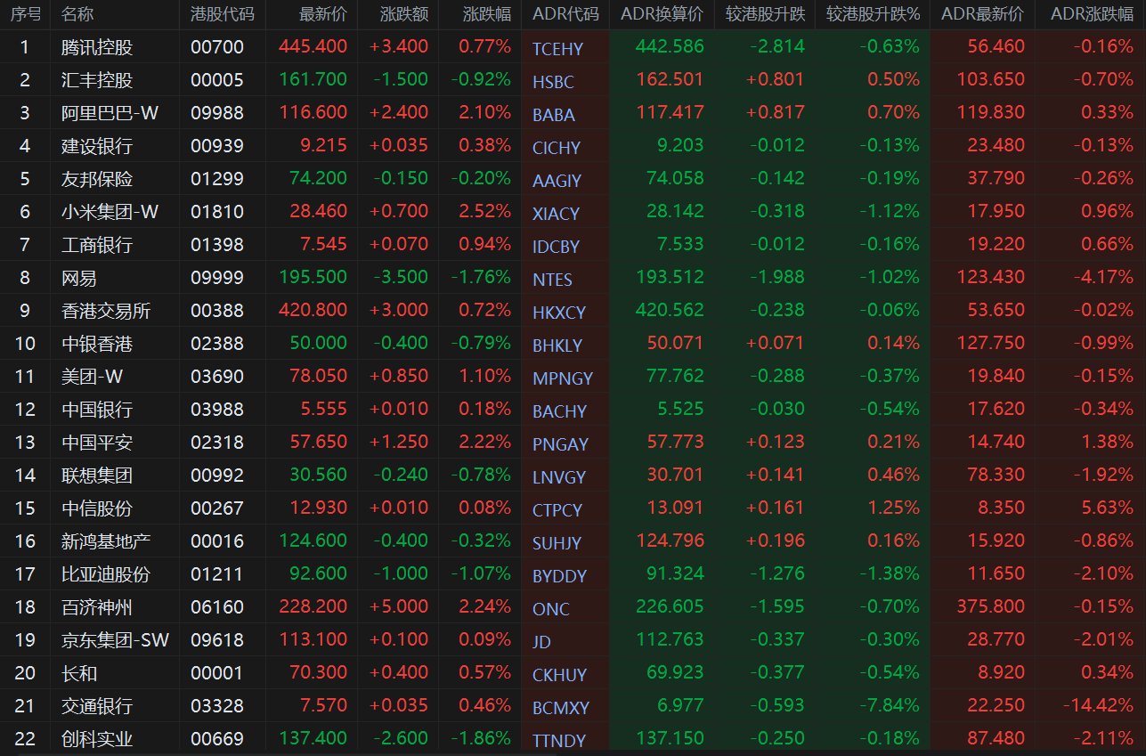This screenshot has height=756, width=1146.
Task: Click the 工商银行 stock name
Action: (x=97, y=245)
